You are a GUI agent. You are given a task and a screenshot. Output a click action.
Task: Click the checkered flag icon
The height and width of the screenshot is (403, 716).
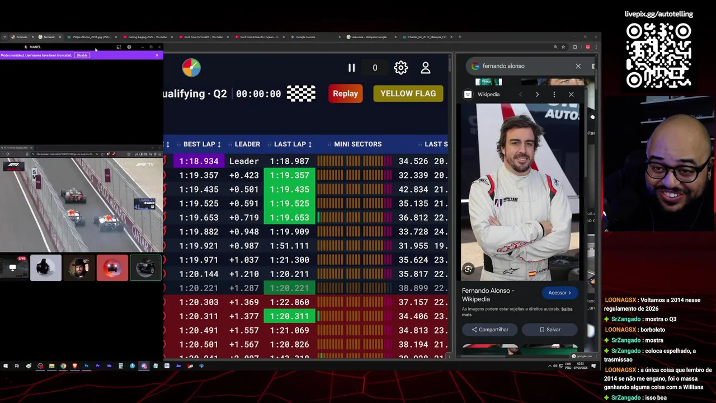(x=301, y=93)
